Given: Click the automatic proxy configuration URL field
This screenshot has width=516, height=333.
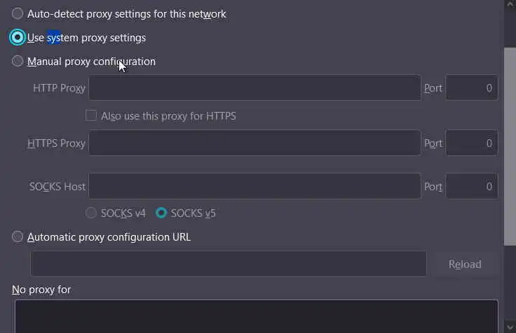Looking at the screenshot, I should tap(228, 264).
